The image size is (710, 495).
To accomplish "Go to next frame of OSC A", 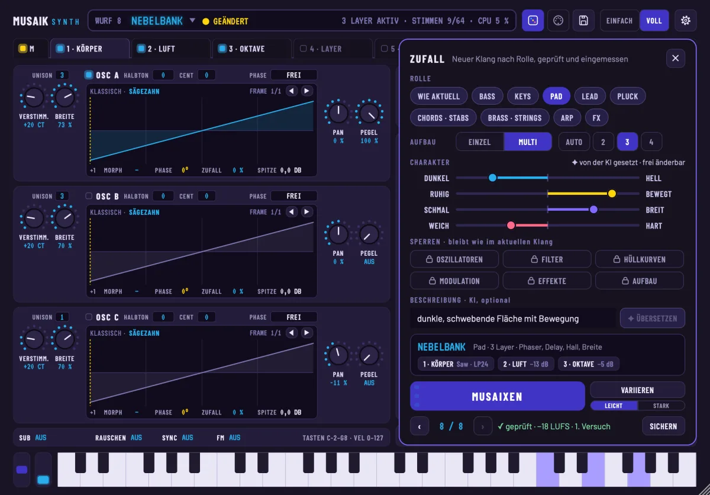I will click(x=306, y=91).
